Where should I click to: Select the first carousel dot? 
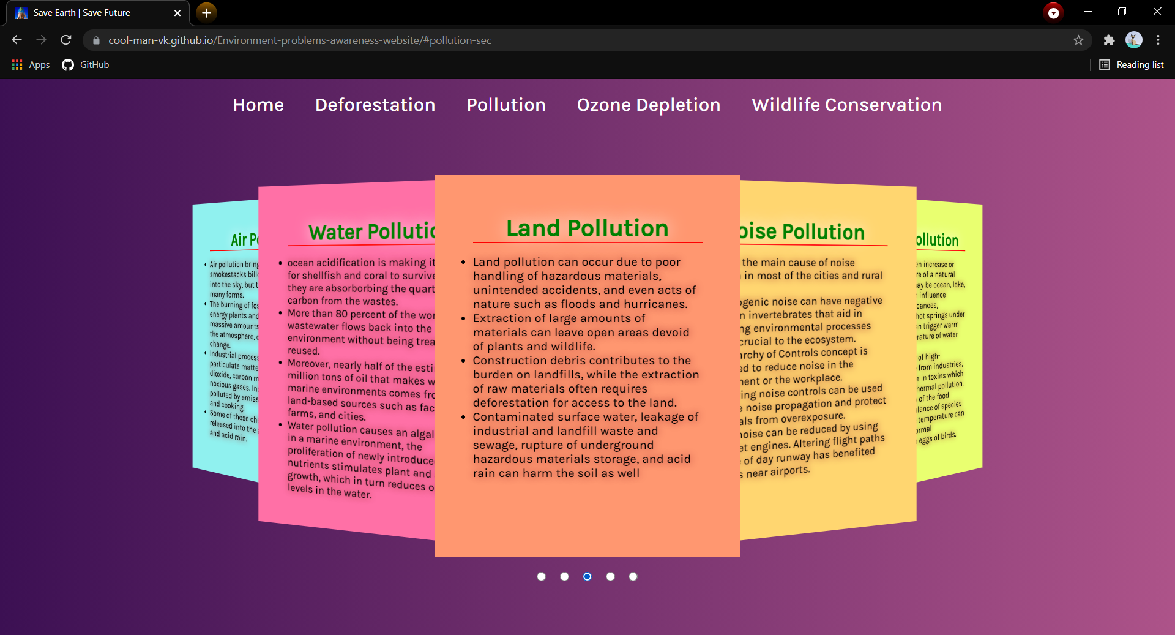(541, 576)
